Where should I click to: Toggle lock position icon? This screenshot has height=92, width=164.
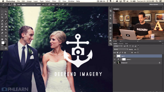click(x=122, y=53)
